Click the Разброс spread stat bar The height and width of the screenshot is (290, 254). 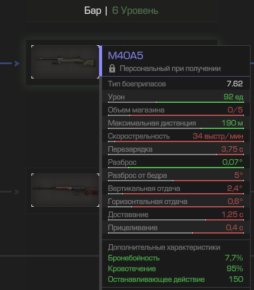tap(176, 168)
